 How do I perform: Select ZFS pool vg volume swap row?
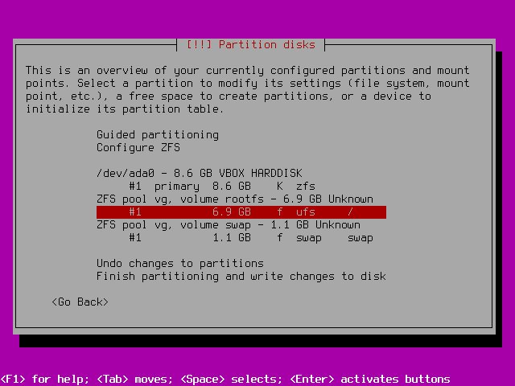click(229, 225)
